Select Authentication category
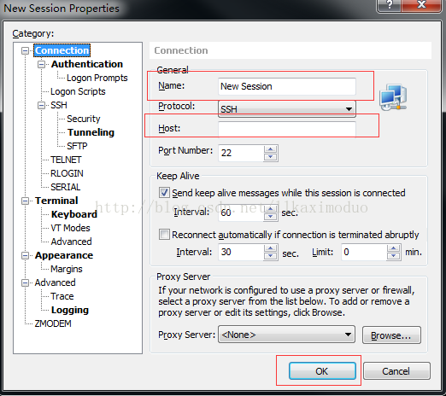The height and width of the screenshot is (396, 446). [x=87, y=64]
